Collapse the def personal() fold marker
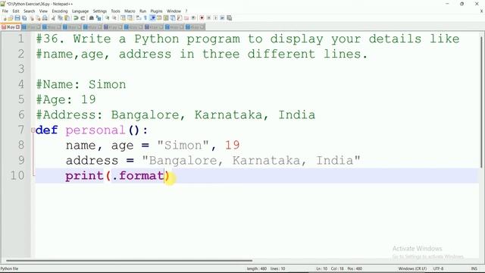 click(x=33, y=130)
